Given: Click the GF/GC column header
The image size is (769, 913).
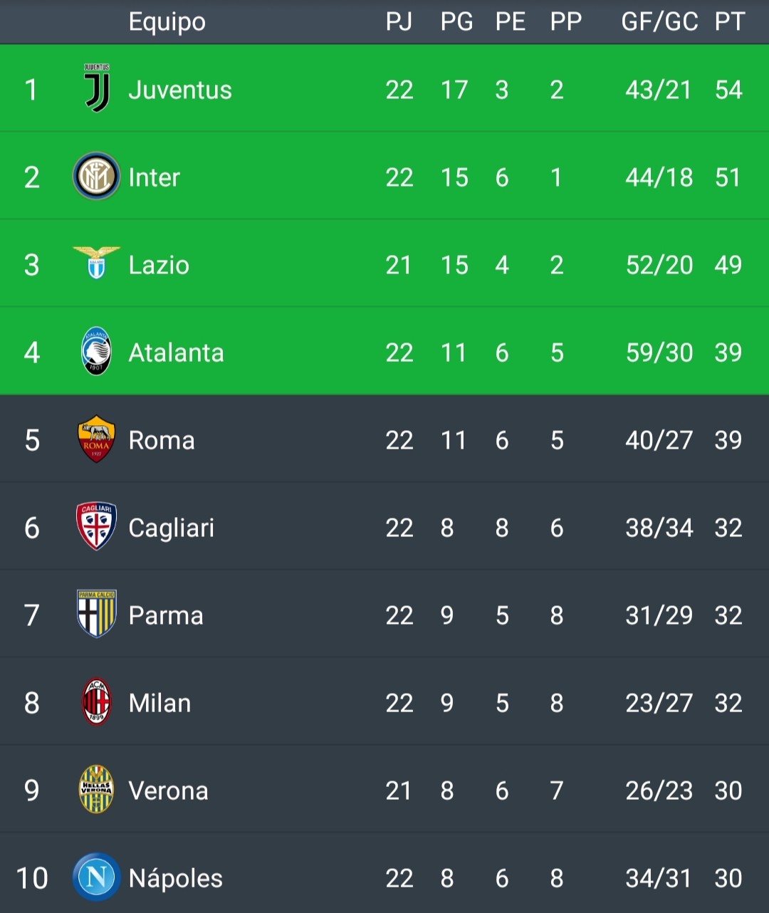Looking at the screenshot, I should click(x=659, y=22).
